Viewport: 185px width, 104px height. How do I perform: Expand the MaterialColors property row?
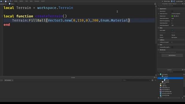tap(158, 14)
